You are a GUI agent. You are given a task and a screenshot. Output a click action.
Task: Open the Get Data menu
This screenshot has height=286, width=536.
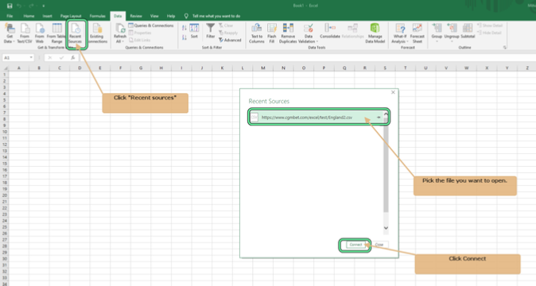pos(10,33)
